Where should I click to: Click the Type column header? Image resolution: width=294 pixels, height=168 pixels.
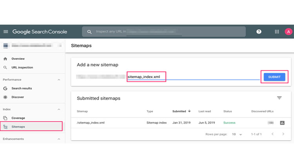point(150,111)
